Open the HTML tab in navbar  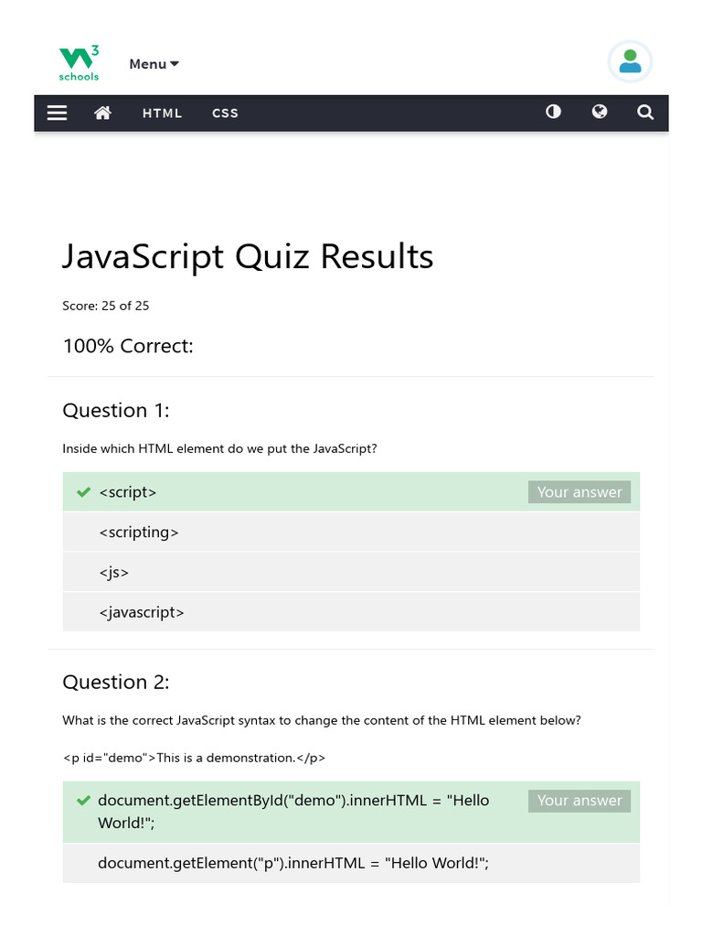163,113
